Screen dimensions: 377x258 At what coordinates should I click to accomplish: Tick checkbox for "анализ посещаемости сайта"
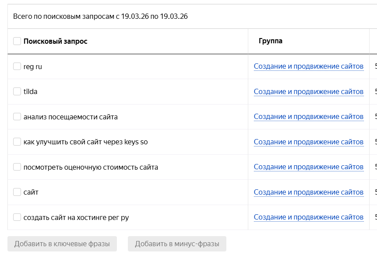[x=17, y=117]
